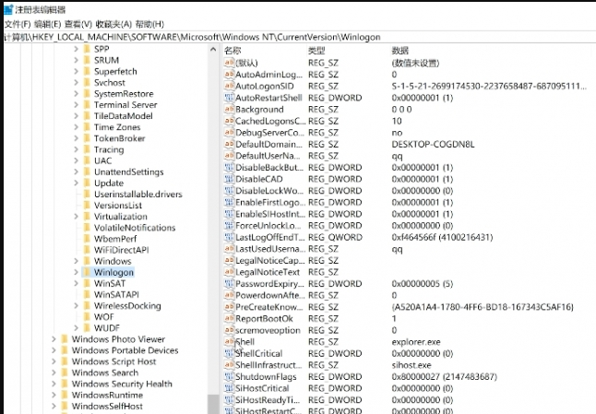Click the icon beside DefaultUserName value
Viewport: 596px width, 414px height.
(228, 156)
